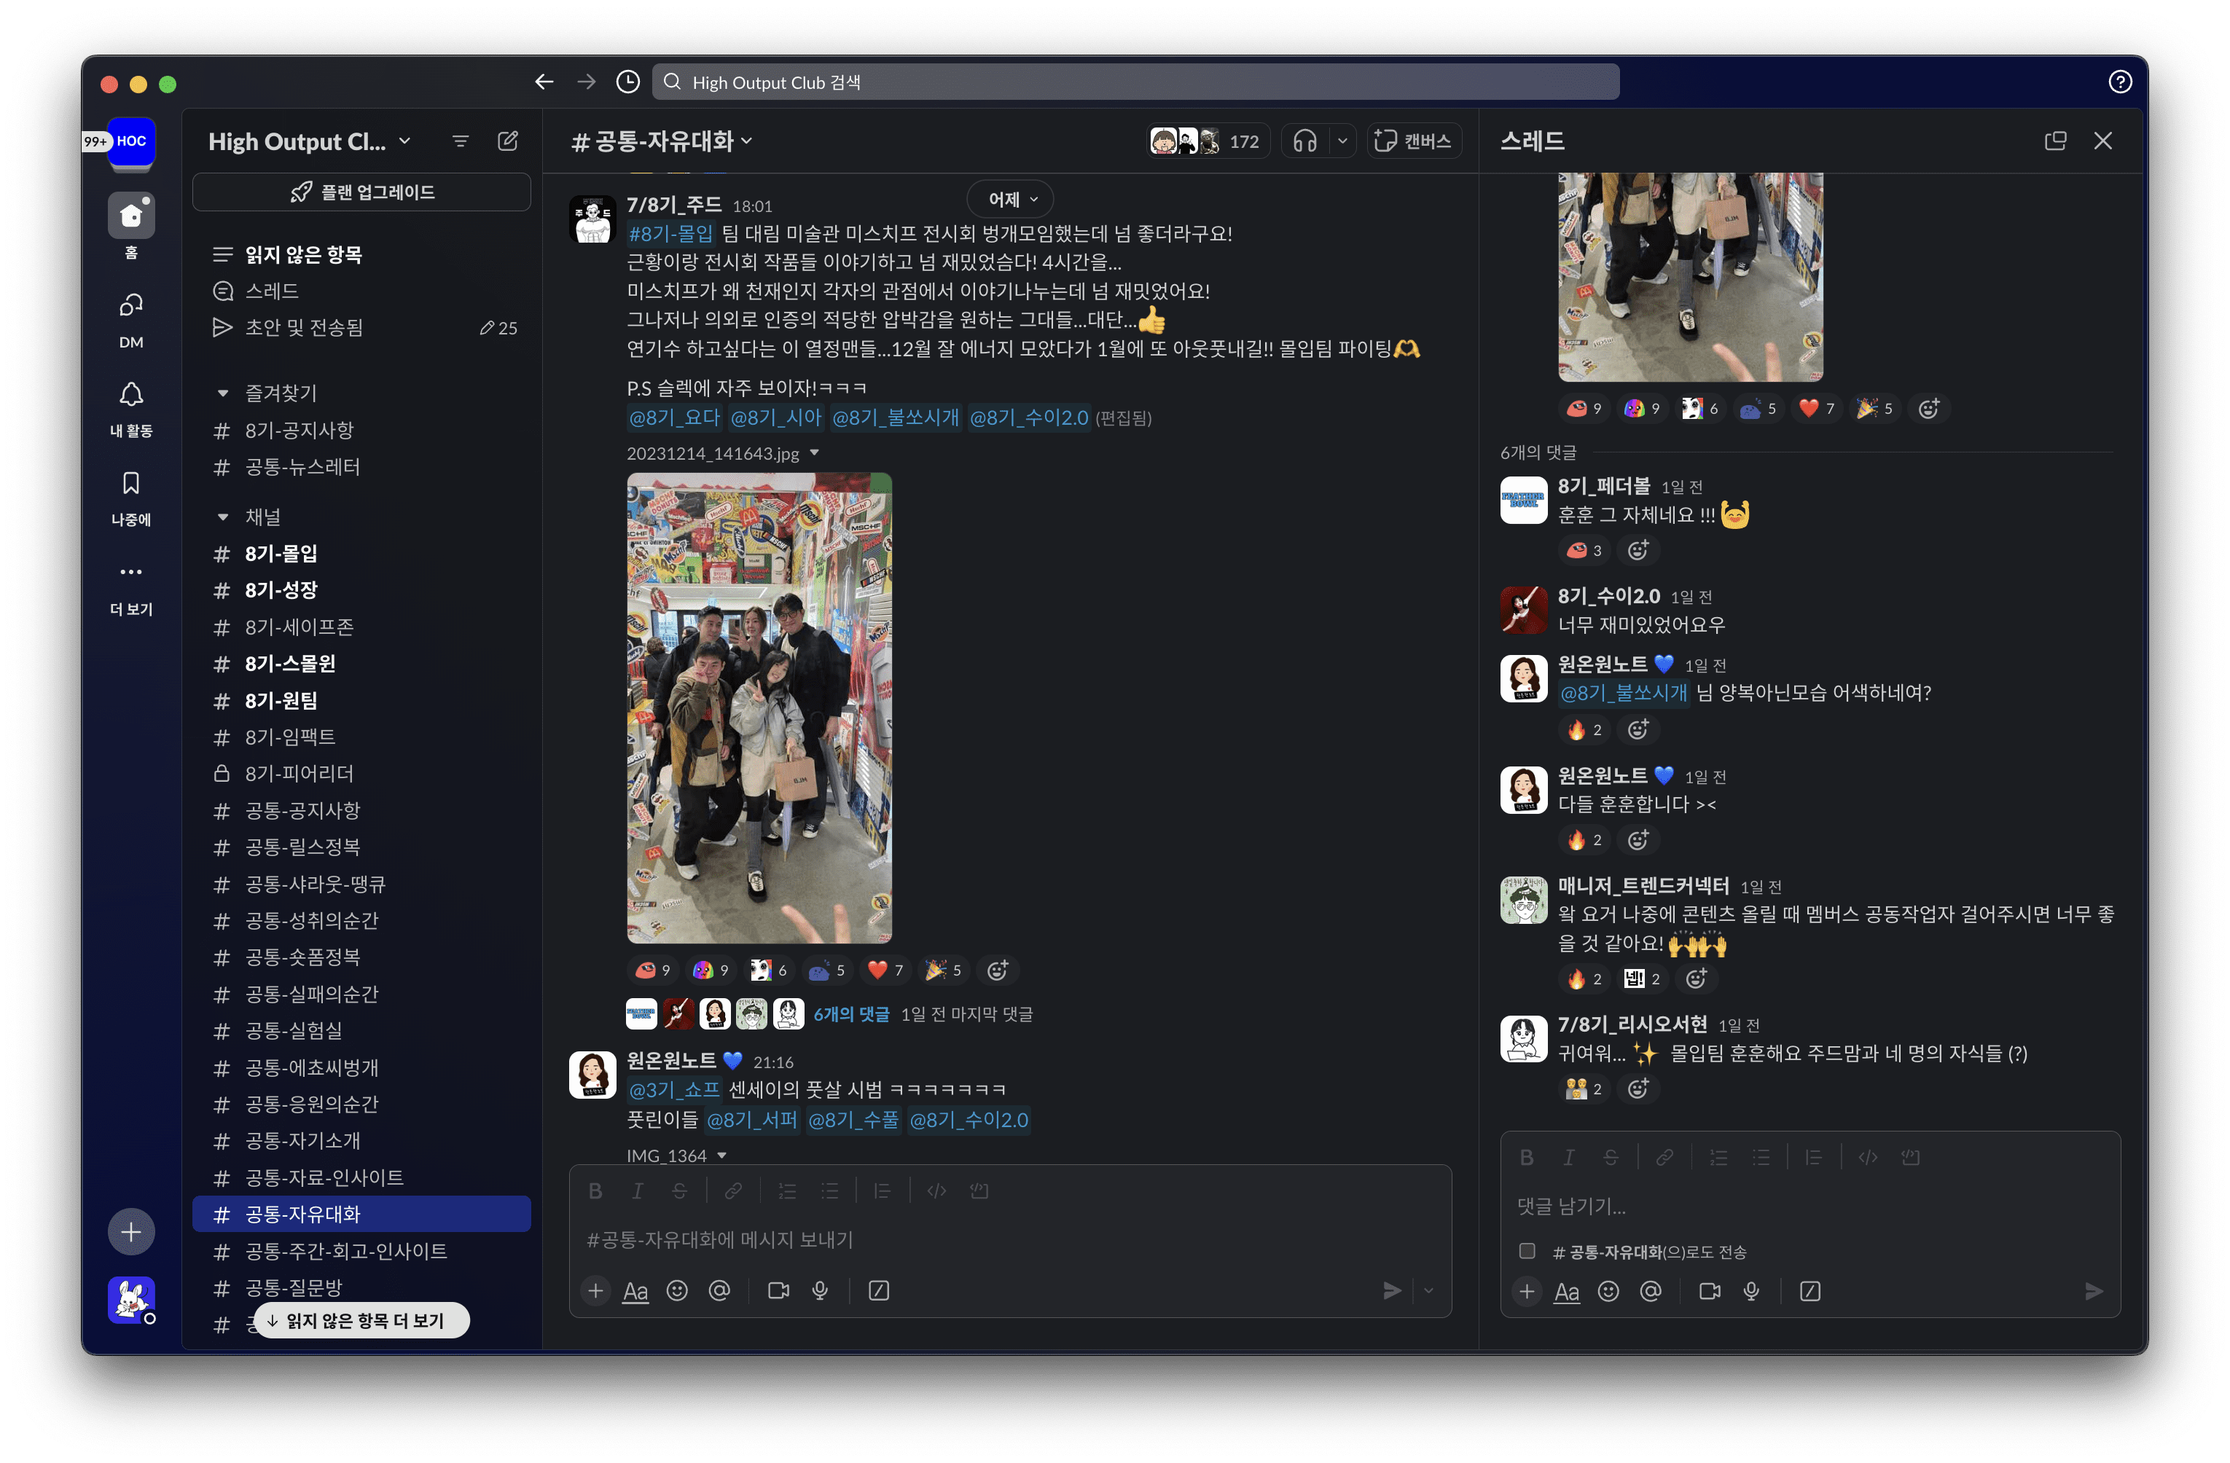Image resolution: width=2230 pixels, height=1463 pixels.
Task: Open thread in new window icon
Action: tap(2055, 141)
